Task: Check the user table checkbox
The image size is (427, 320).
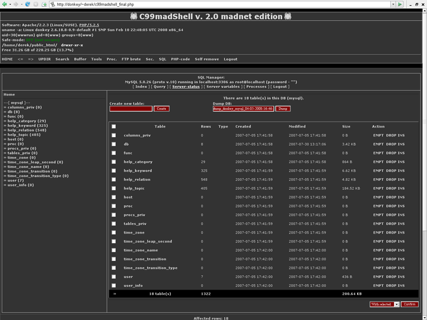Action: point(114,277)
